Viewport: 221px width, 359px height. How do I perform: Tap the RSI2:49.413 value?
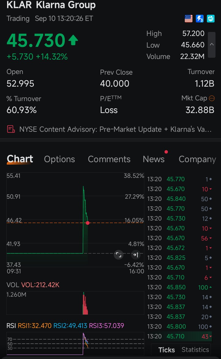tap(70, 326)
